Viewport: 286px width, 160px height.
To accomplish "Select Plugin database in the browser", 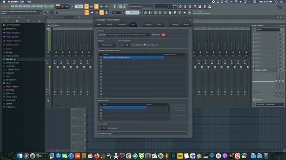I will (13, 32).
